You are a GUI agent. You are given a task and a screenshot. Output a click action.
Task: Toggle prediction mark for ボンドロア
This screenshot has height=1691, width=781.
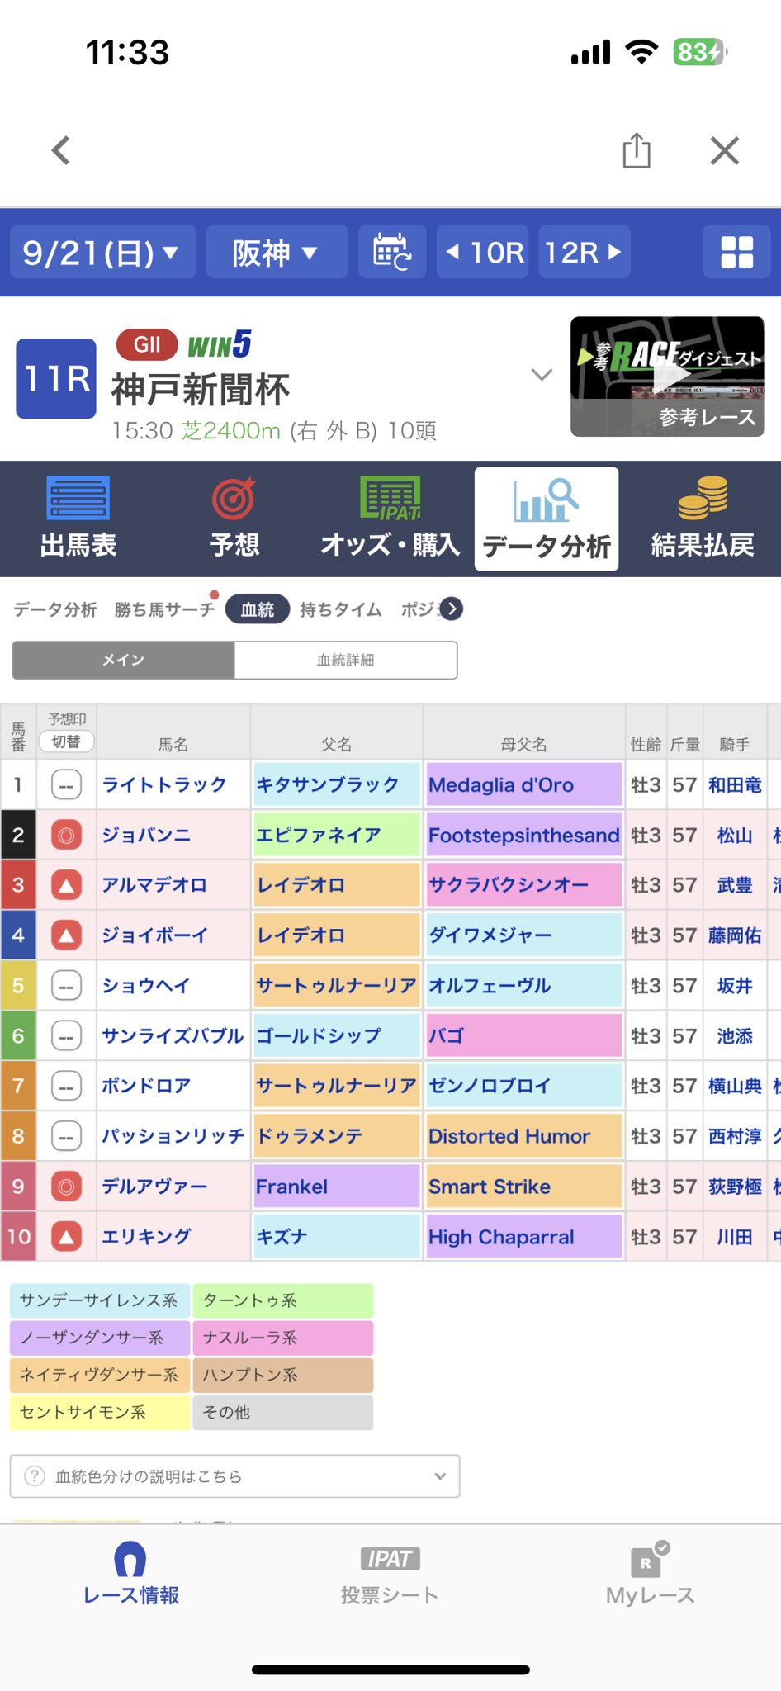point(66,1086)
